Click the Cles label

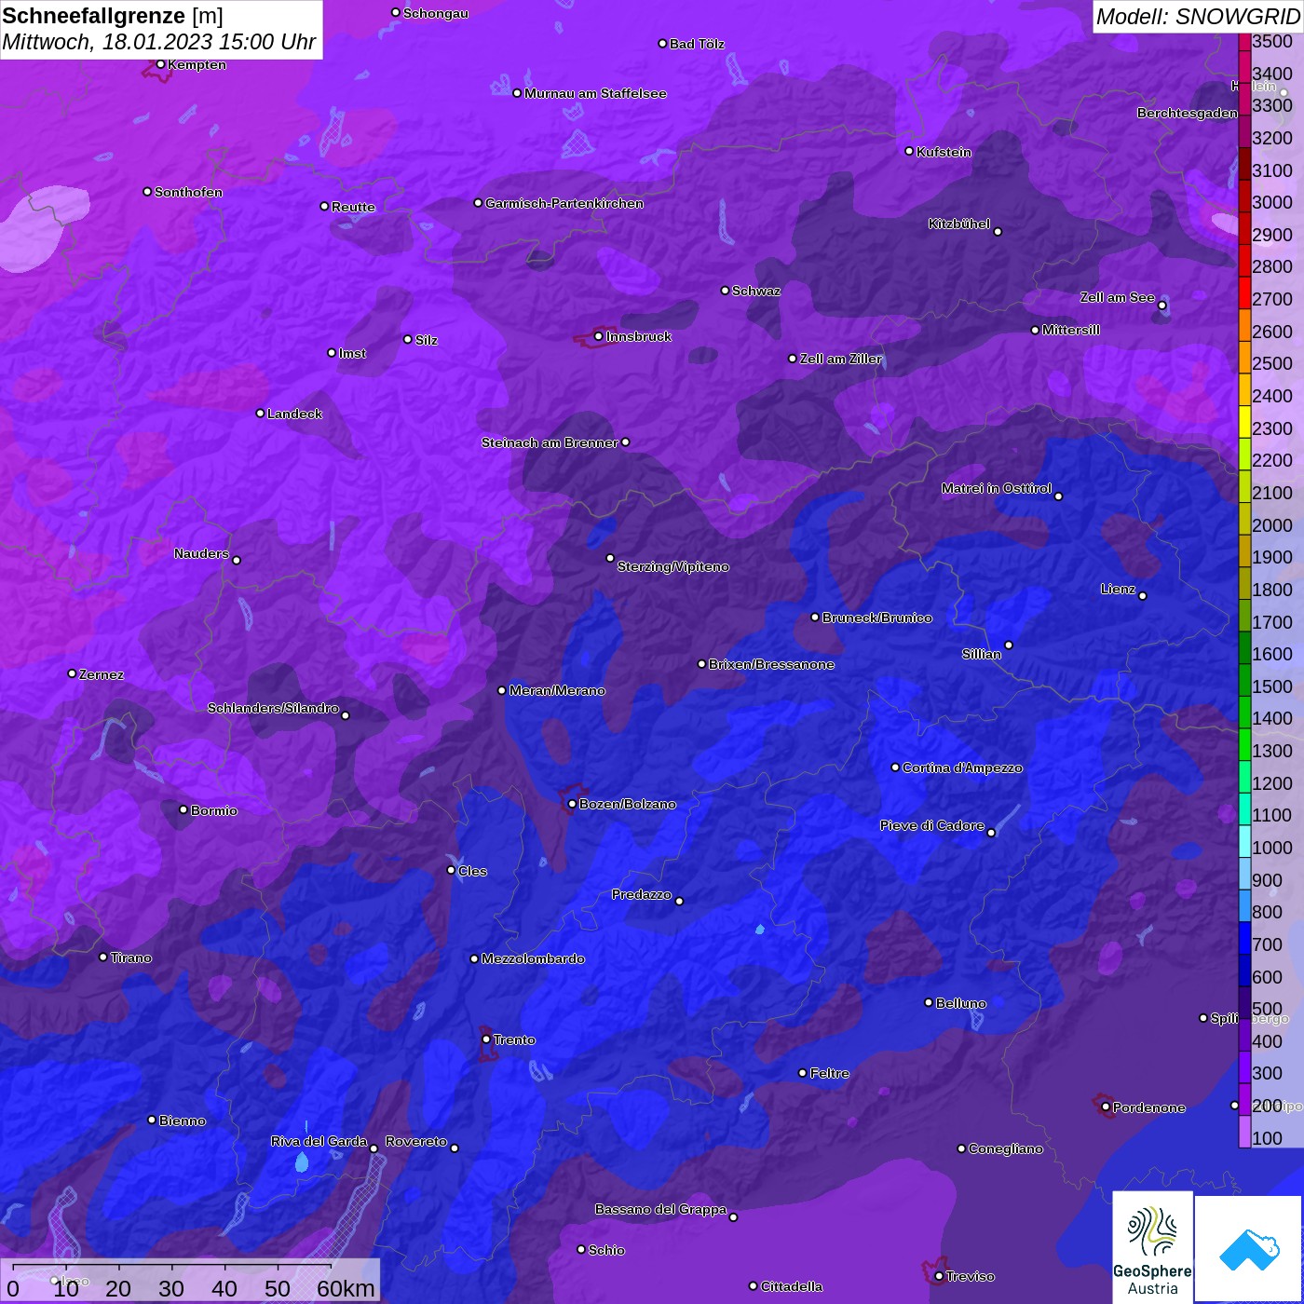tap(472, 871)
